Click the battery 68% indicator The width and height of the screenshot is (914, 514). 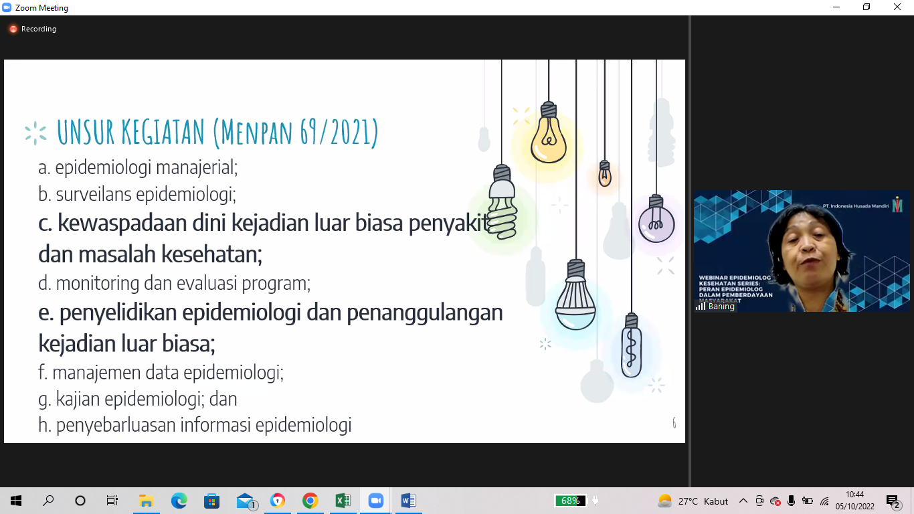pos(571,501)
